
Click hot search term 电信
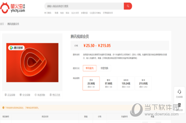[62, 13]
